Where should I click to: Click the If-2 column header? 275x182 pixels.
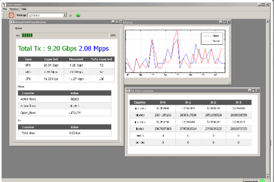click(213, 102)
